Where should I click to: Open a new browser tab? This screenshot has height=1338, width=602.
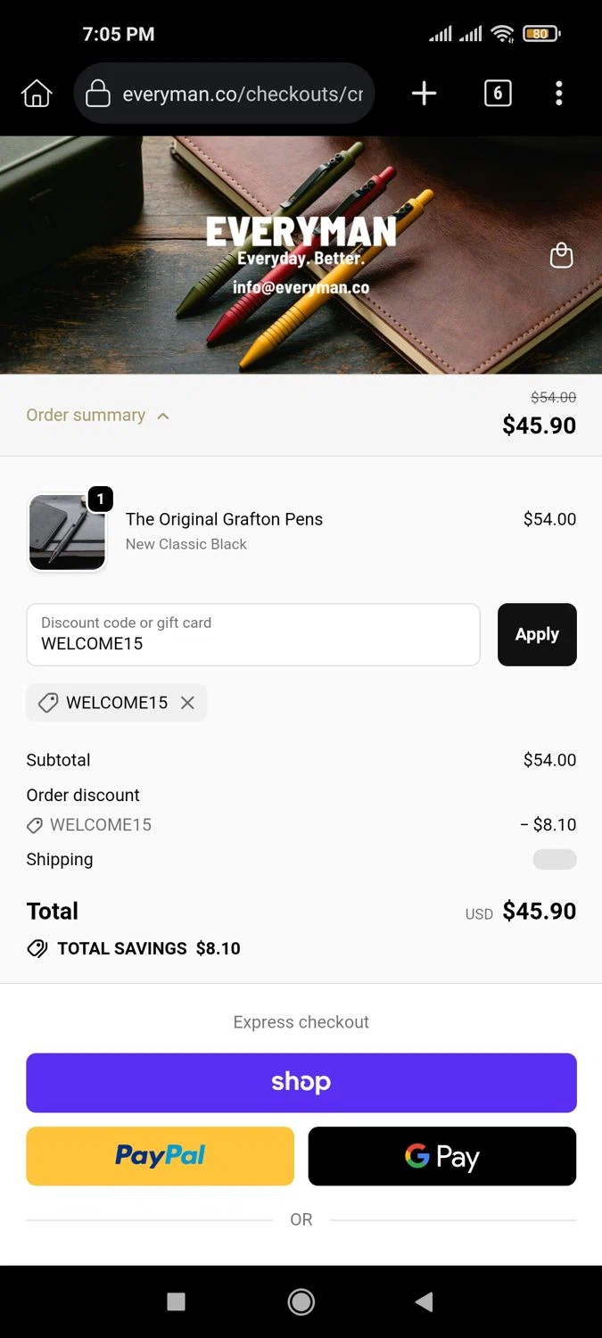pos(424,93)
